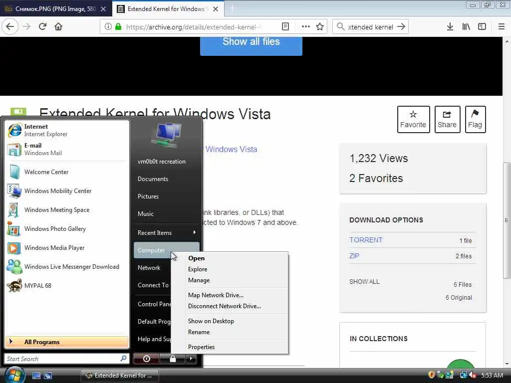Lock the computer with lock button

pyautogui.click(x=172, y=359)
